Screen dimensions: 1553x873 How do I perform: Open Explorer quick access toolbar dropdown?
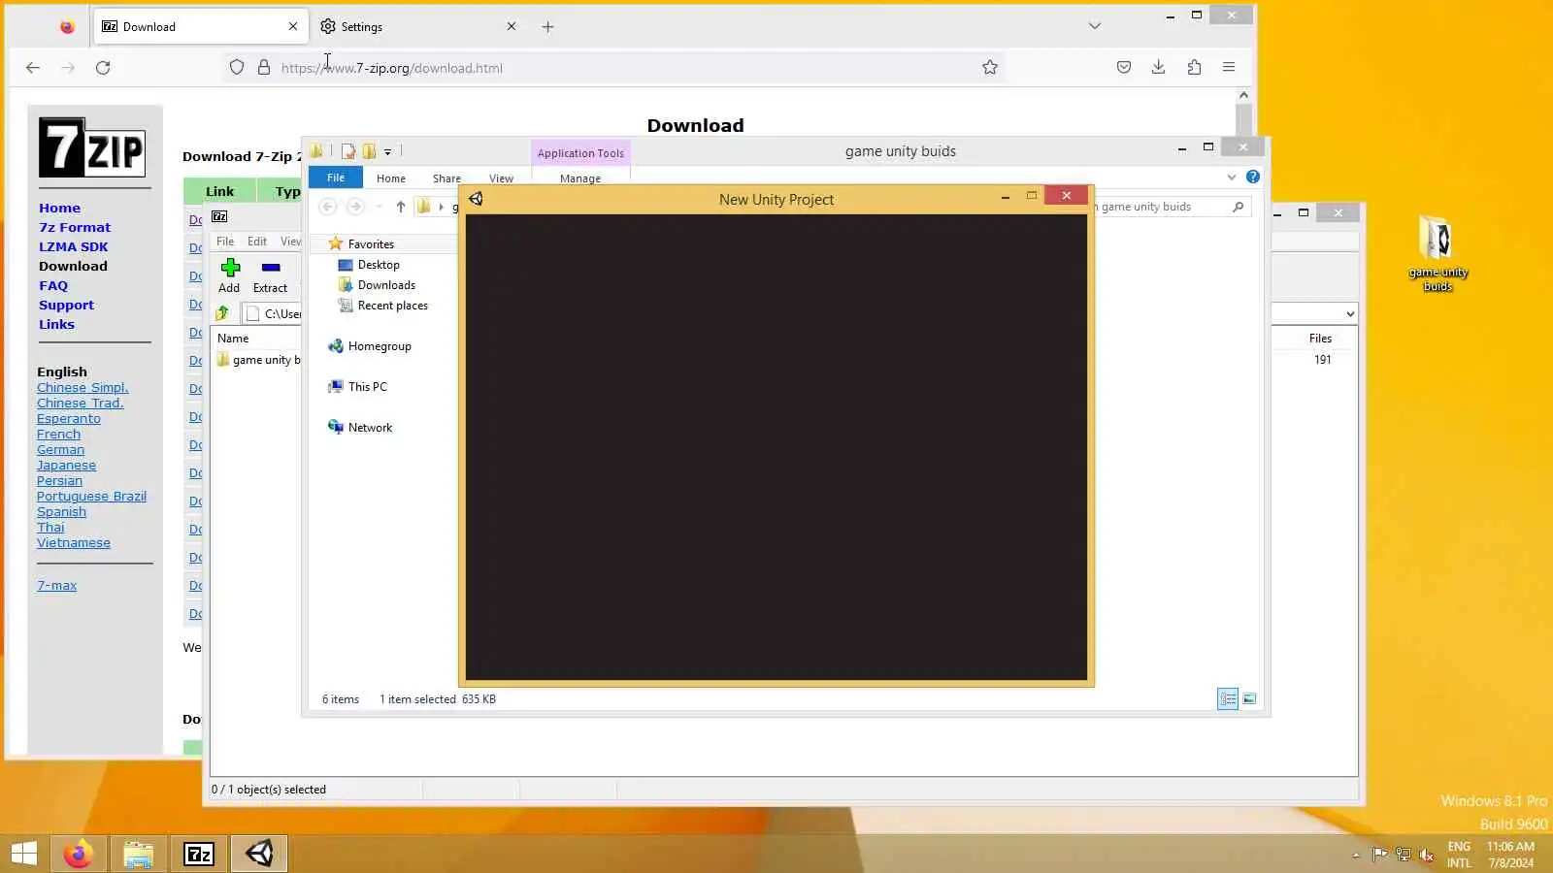tap(387, 151)
